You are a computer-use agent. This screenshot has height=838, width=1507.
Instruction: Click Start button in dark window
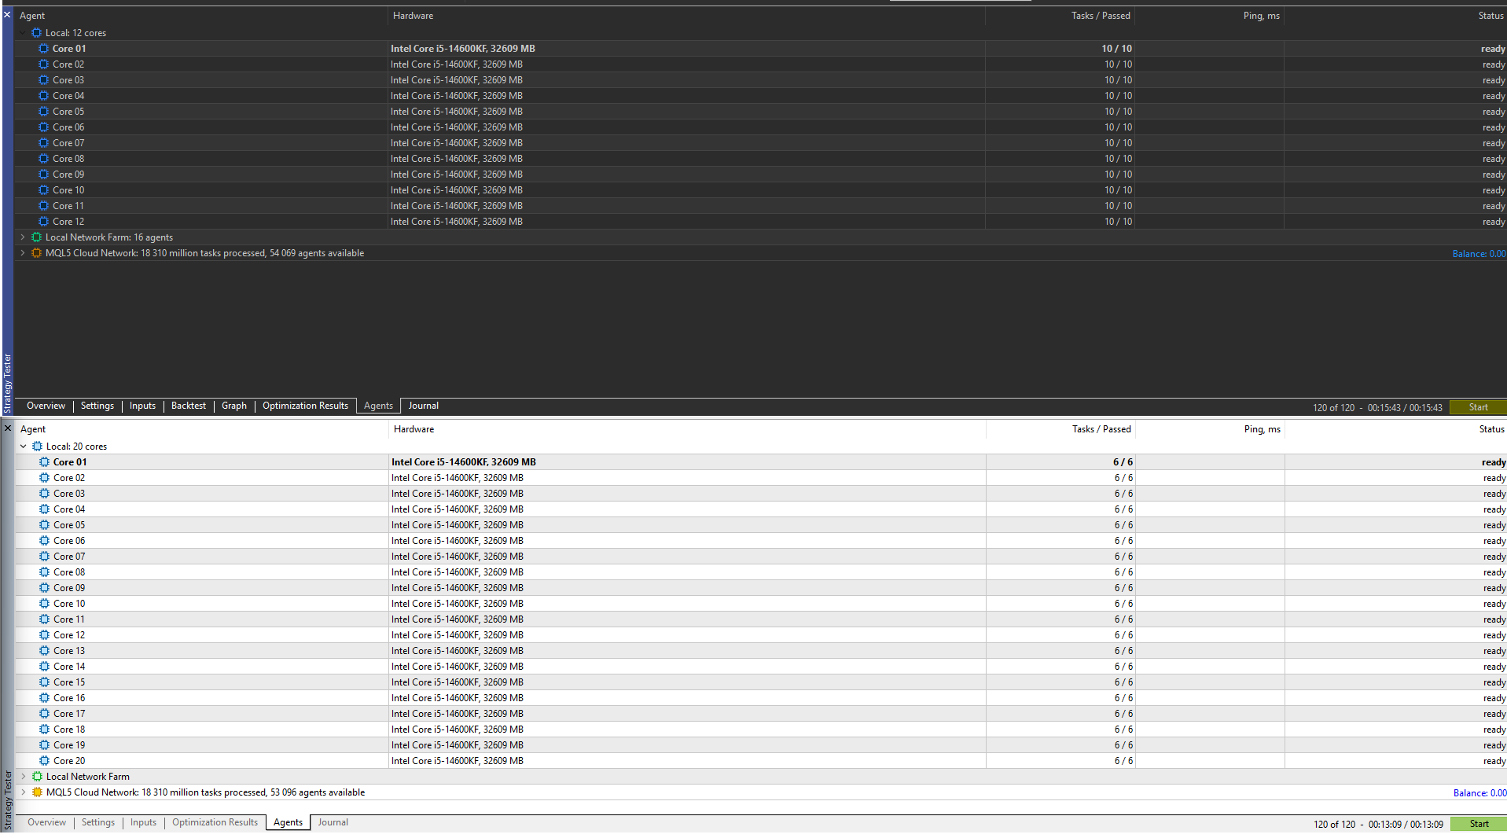(1478, 407)
